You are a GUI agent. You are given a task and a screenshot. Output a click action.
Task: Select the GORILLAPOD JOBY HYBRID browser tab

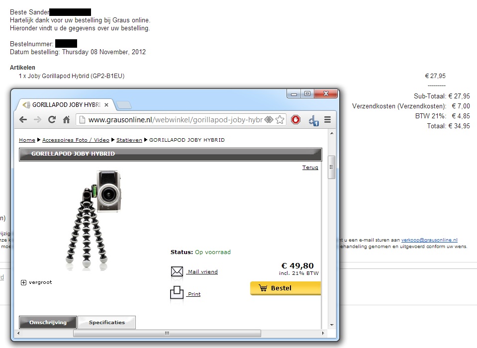pos(66,105)
